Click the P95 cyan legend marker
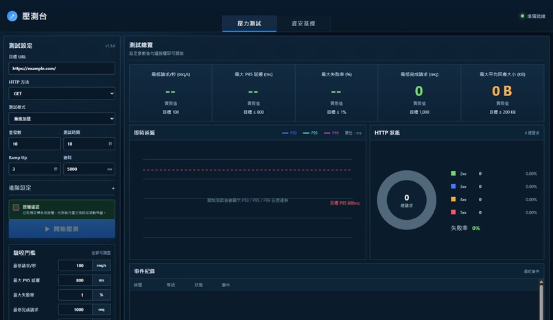This screenshot has width=553, height=320. [306, 133]
